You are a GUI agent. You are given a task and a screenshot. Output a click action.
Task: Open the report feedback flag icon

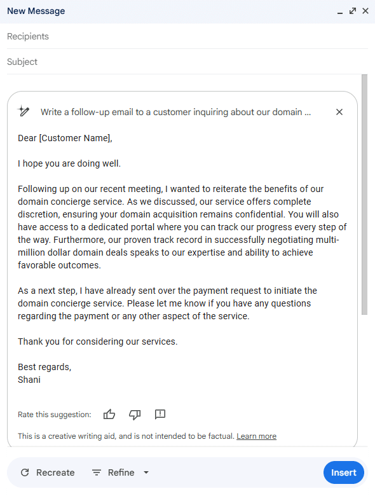(x=160, y=414)
